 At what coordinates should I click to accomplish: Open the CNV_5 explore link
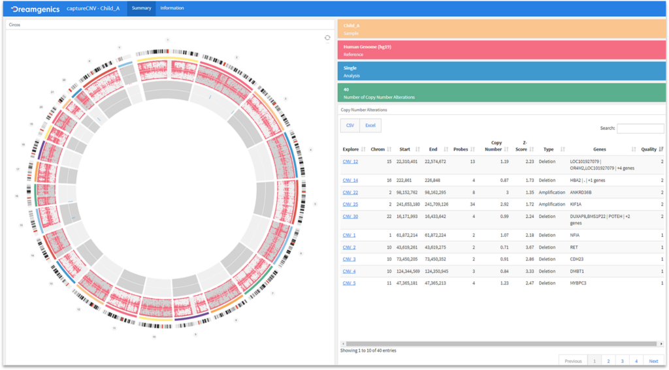click(349, 283)
